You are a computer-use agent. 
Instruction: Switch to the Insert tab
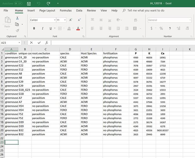click(x=31, y=10)
